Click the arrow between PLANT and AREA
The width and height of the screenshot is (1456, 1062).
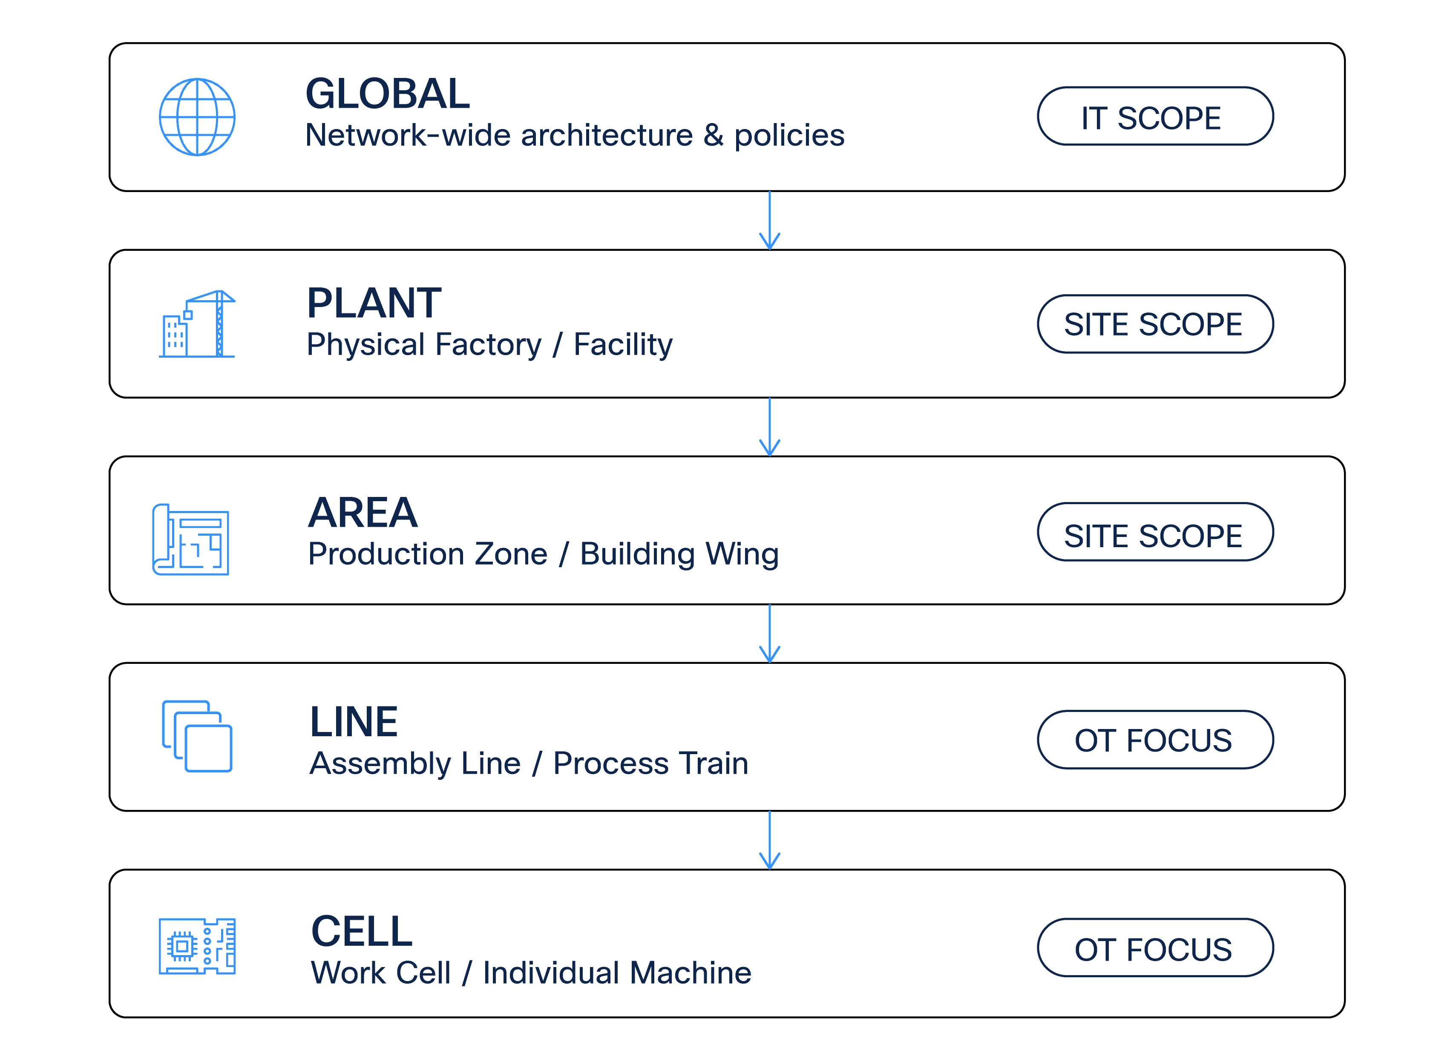pyautogui.click(x=769, y=428)
